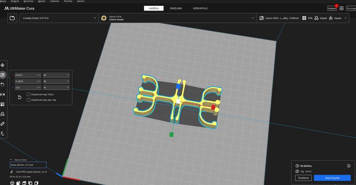Screen dimensions: 356x185
Task: Click the bottom tool in left toolbar
Action: tap(3, 134)
